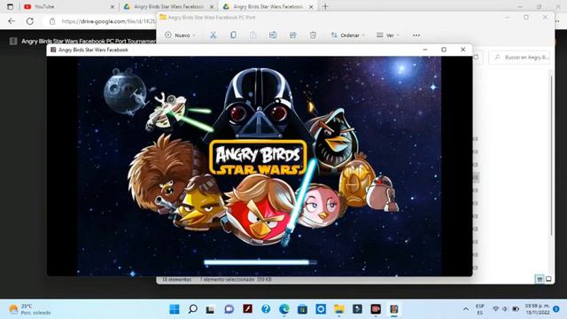Click the drive.google.com address bar
The width and height of the screenshot is (567, 319).
pos(108,21)
